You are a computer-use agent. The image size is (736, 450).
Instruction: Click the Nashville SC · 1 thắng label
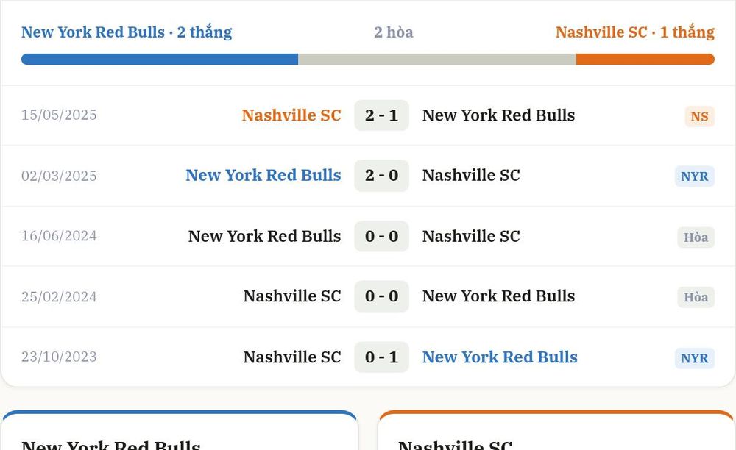point(635,32)
